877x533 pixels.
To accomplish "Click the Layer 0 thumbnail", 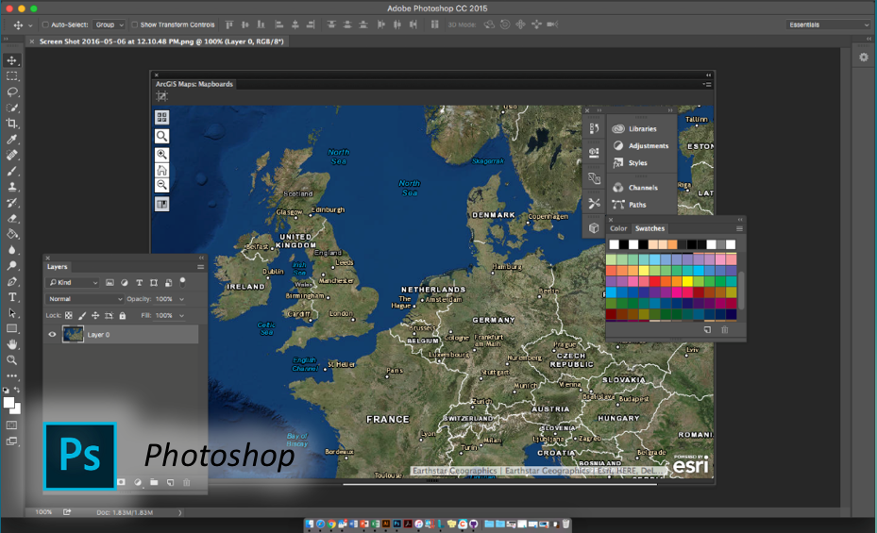I will [73, 334].
